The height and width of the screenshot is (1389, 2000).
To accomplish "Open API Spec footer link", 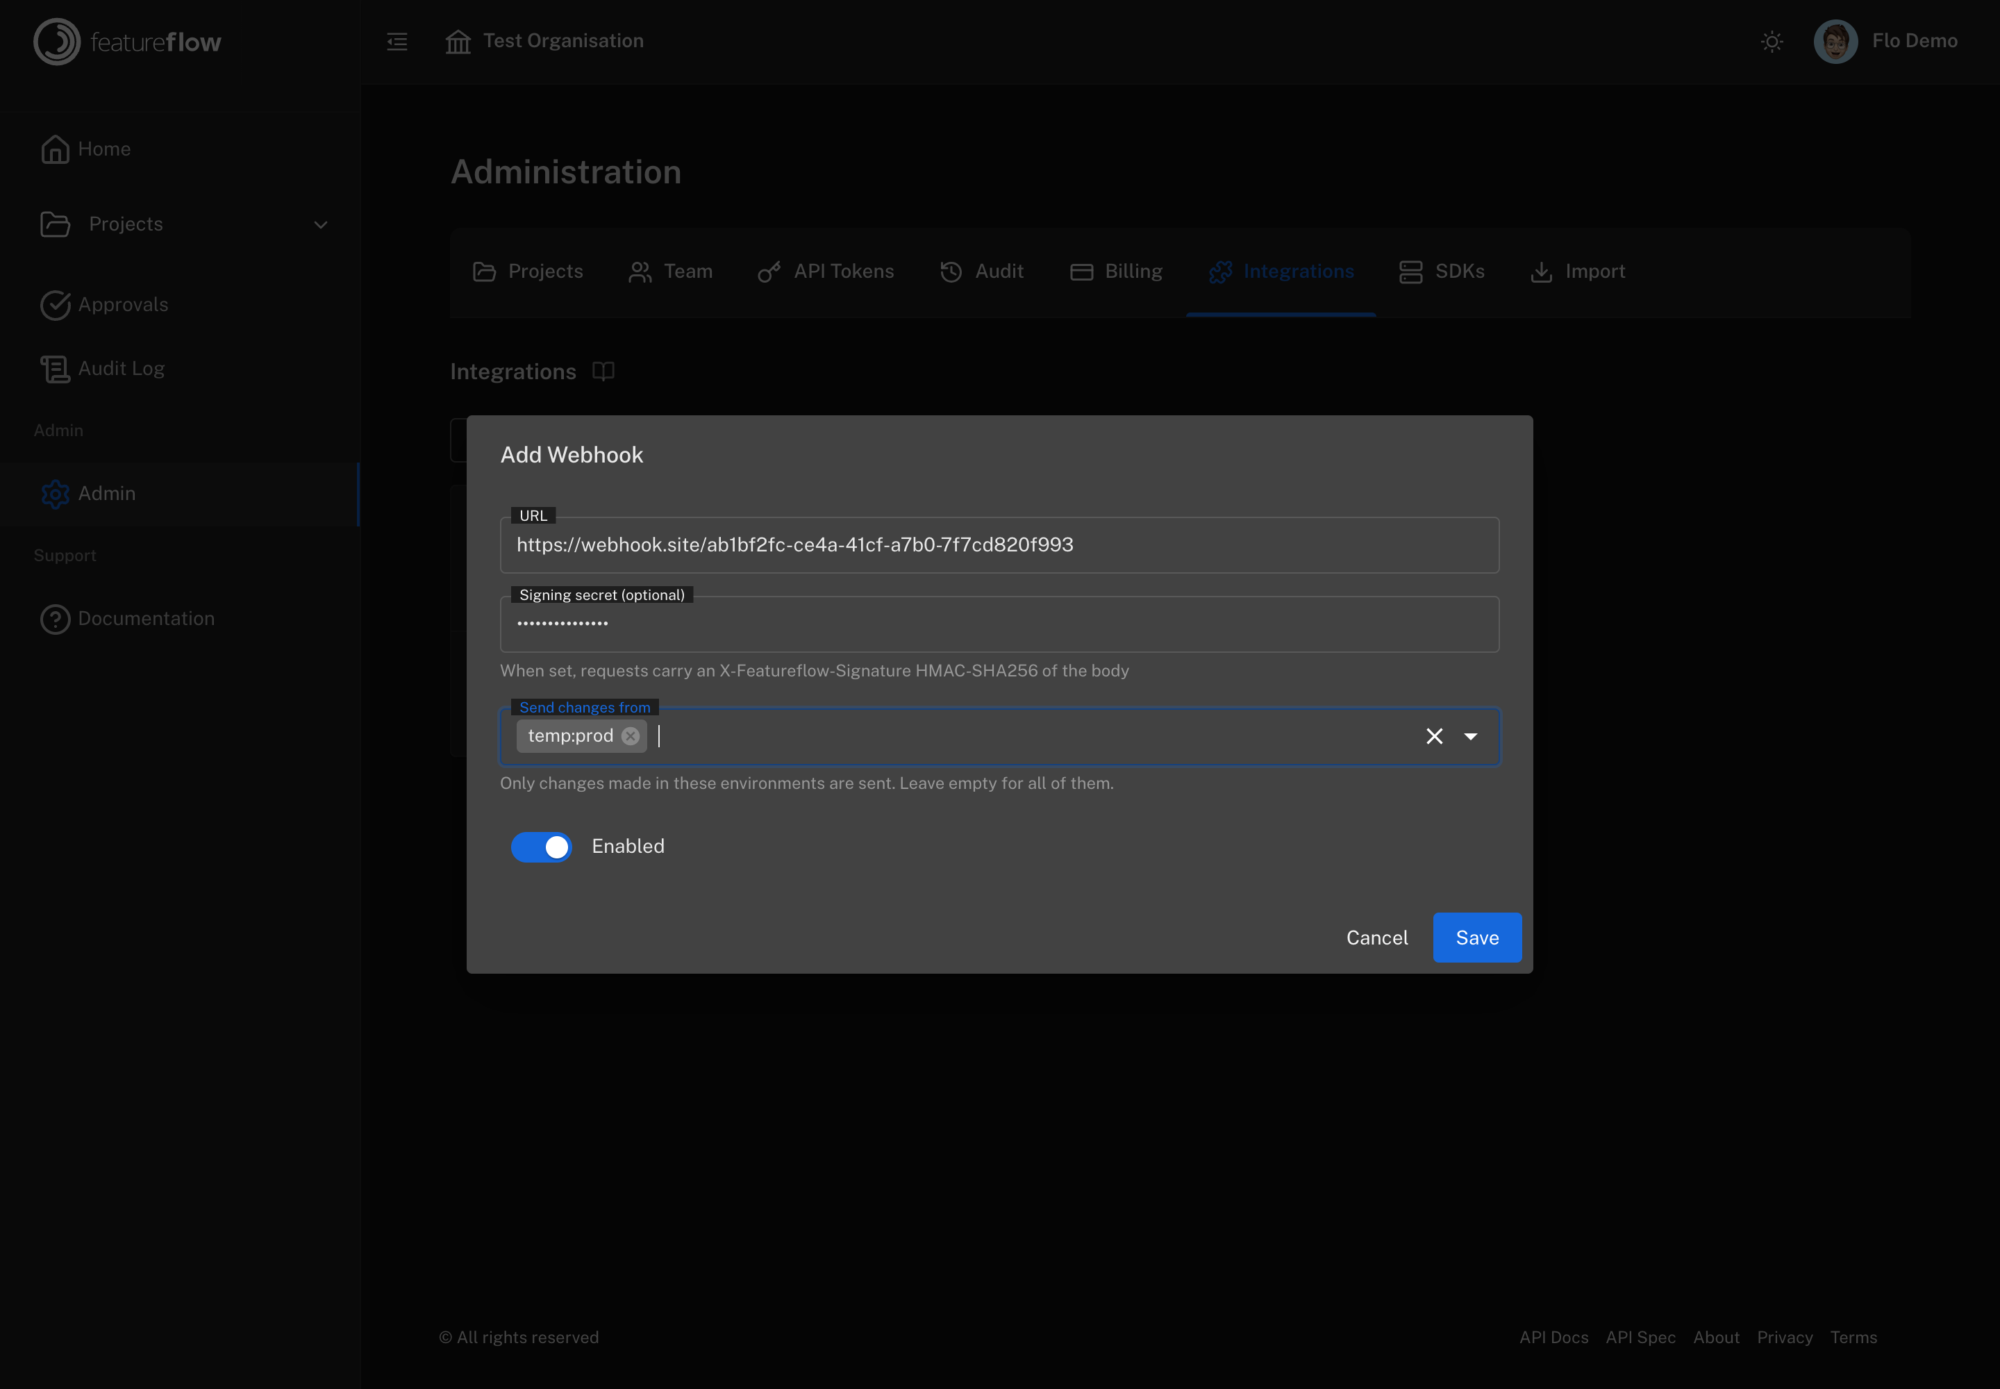I will [x=1640, y=1338].
